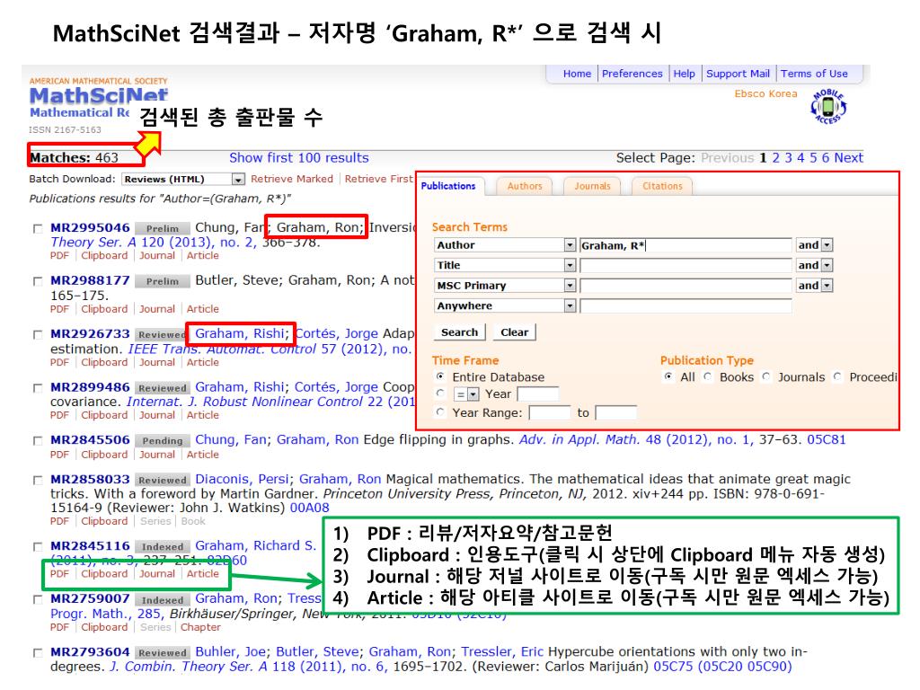The width and height of the screenshot is (920, 690).
Task: Tick the MR2793604 result checkbox
Action: pyautogui.click(x=38, y=652)
